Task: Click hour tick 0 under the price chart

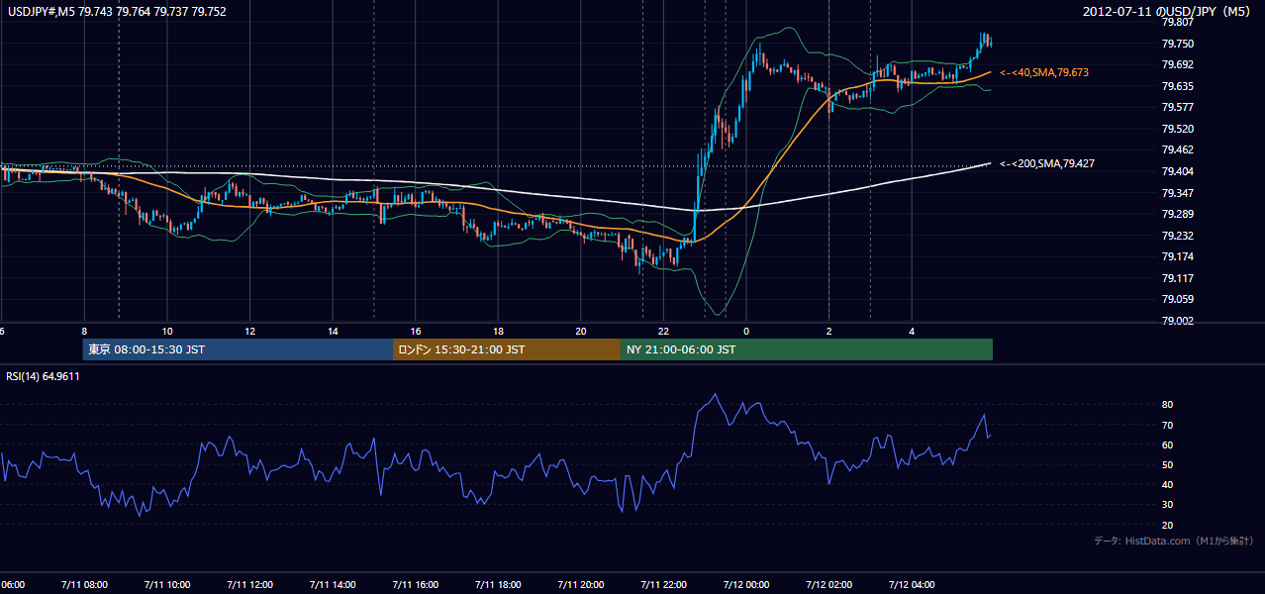Action: pos(746,331)
